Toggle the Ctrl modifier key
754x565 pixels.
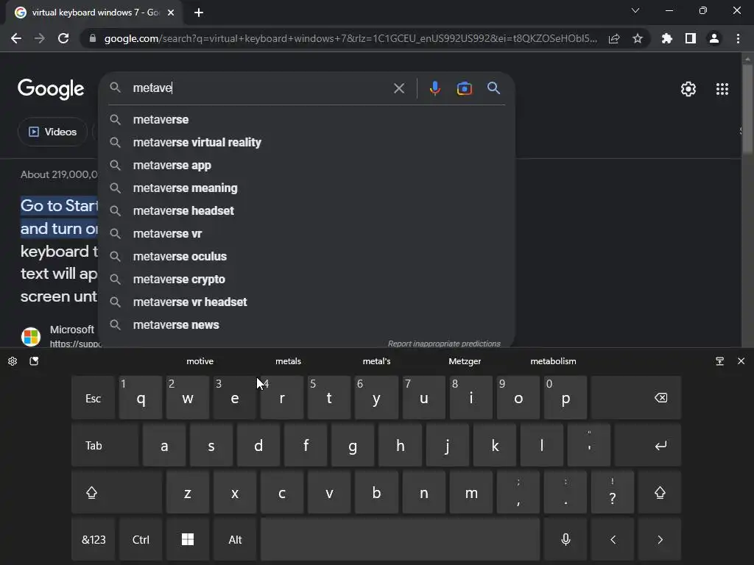tap(141, 539)
